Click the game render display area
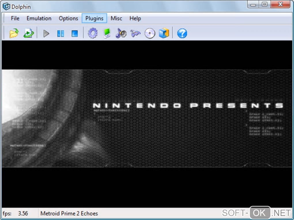 pyautogui.click(x=147, y=124)
